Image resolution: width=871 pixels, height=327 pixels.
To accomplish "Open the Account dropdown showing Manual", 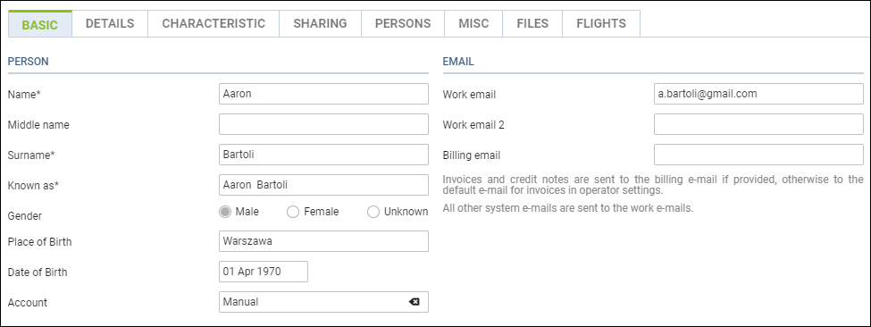I will click(324, 302).
